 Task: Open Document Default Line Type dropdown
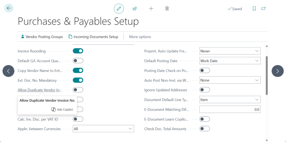coord(230,100)
